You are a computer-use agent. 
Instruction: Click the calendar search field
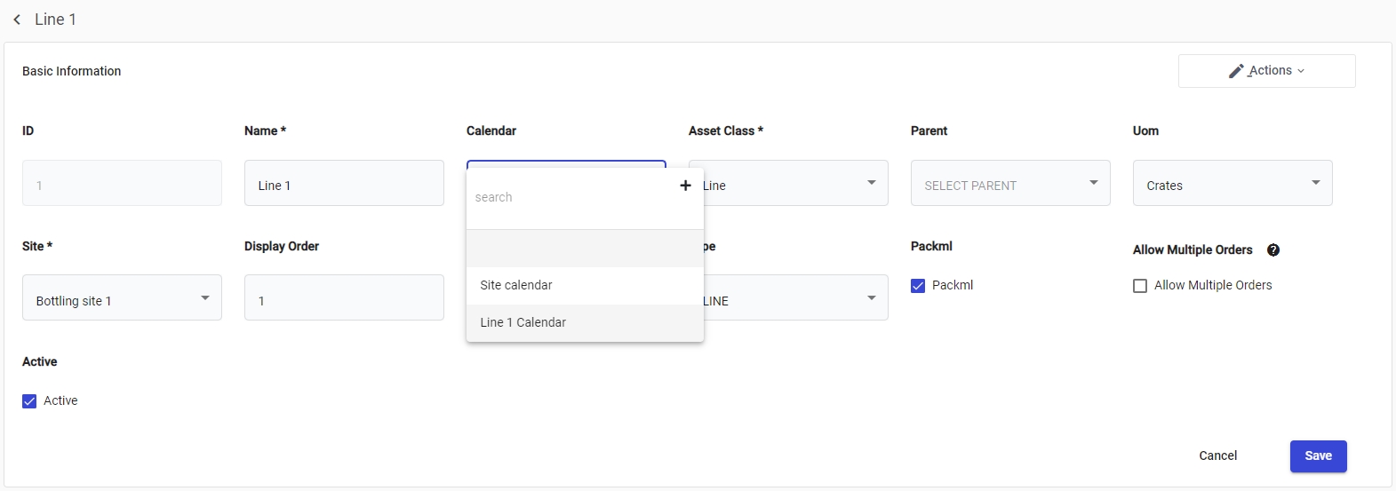point(569,197)
